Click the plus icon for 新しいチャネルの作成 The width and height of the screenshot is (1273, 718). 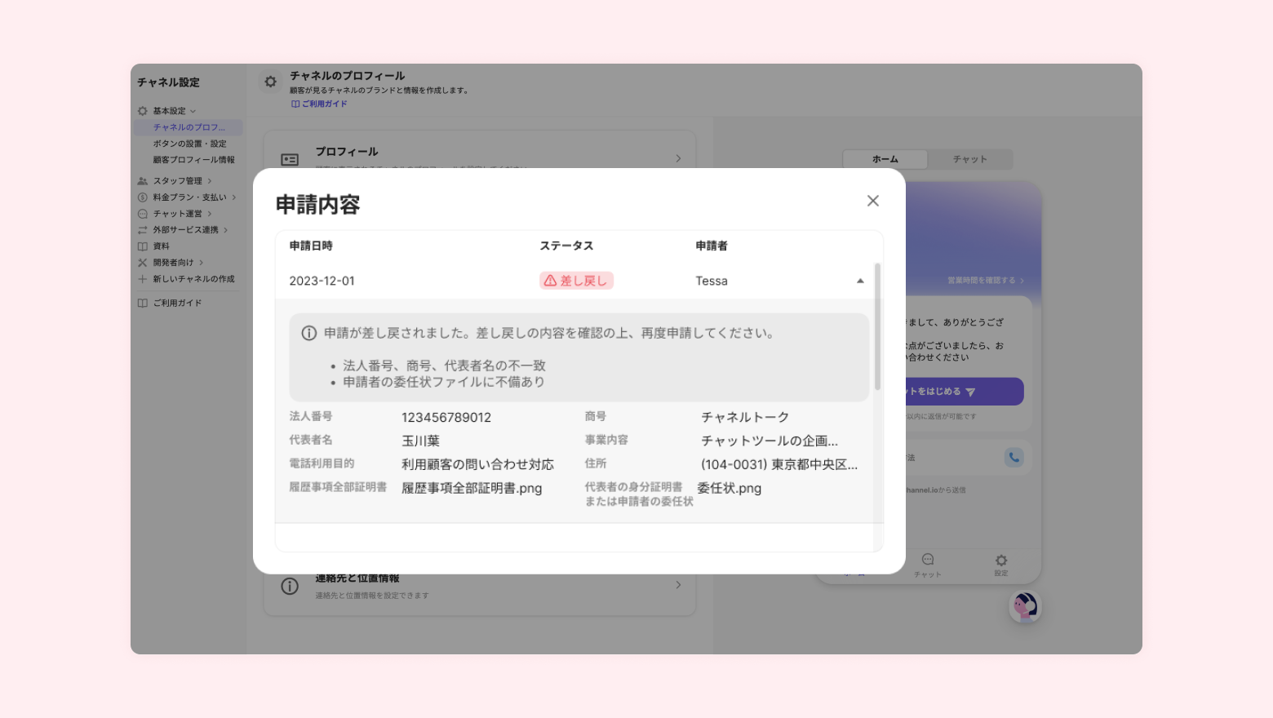coord(143,279)
